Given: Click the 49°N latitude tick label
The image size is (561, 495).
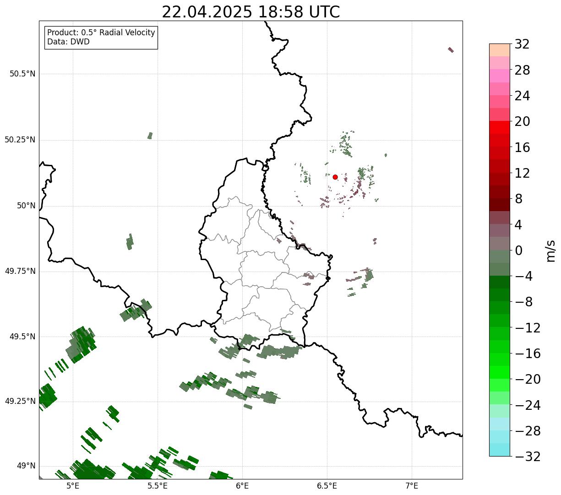Looking at the screenshot, I should [x=26, y=466].
